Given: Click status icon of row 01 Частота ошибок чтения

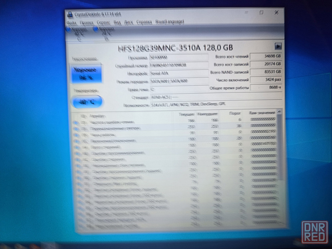Looking at the screenshot, I should pos(76,123).
